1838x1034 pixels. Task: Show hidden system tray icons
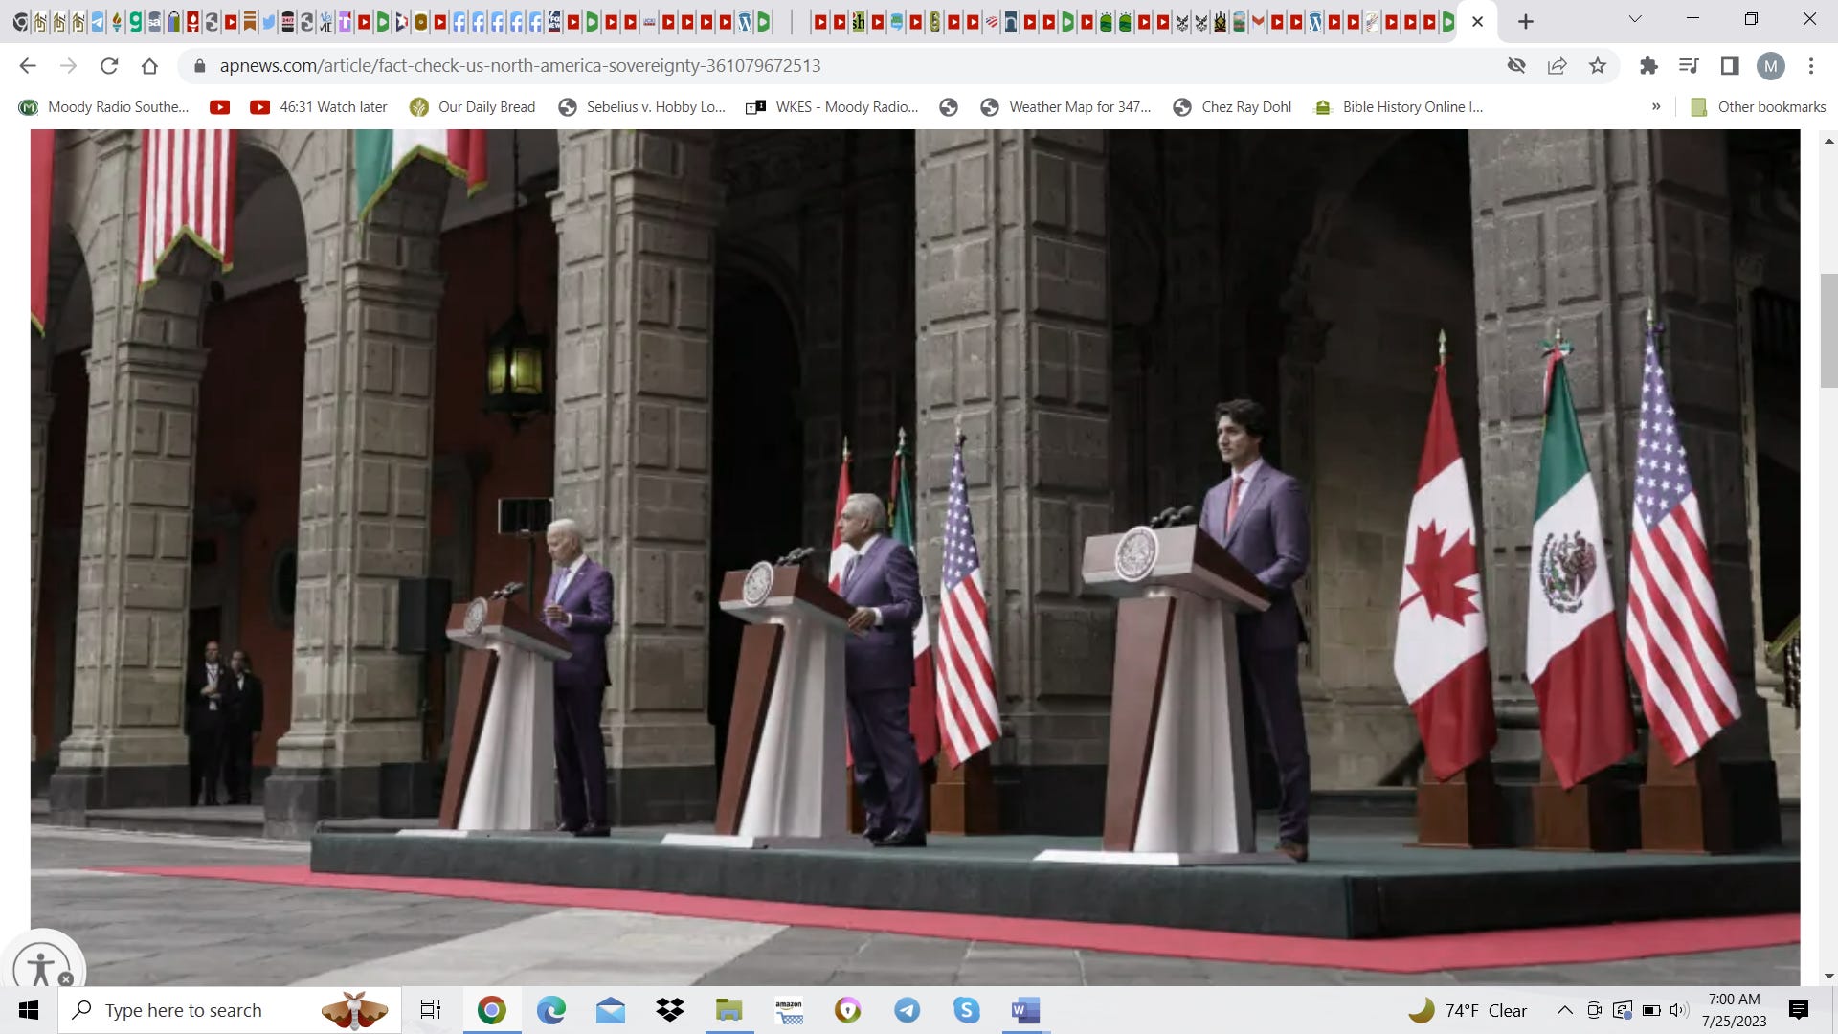click(1564, 1010)
